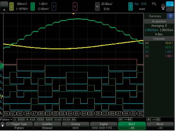Click the Pat D15 trigger source
Screen dimensions: 175x131
(140, 4)
